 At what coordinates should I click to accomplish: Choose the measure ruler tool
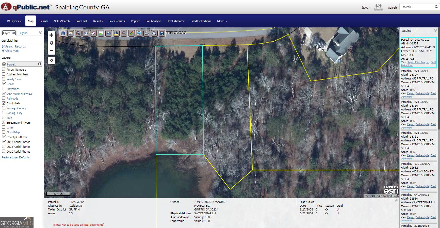pyautogui.click(x=116, y=33)
